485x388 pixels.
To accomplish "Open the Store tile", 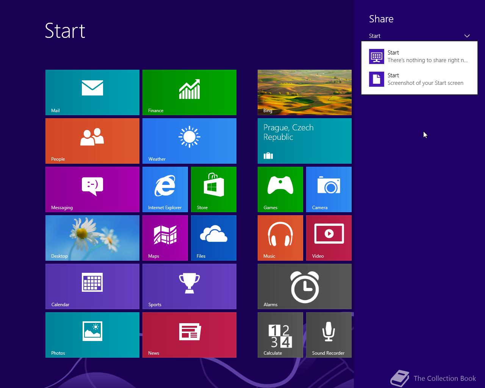I will point(214,189).
